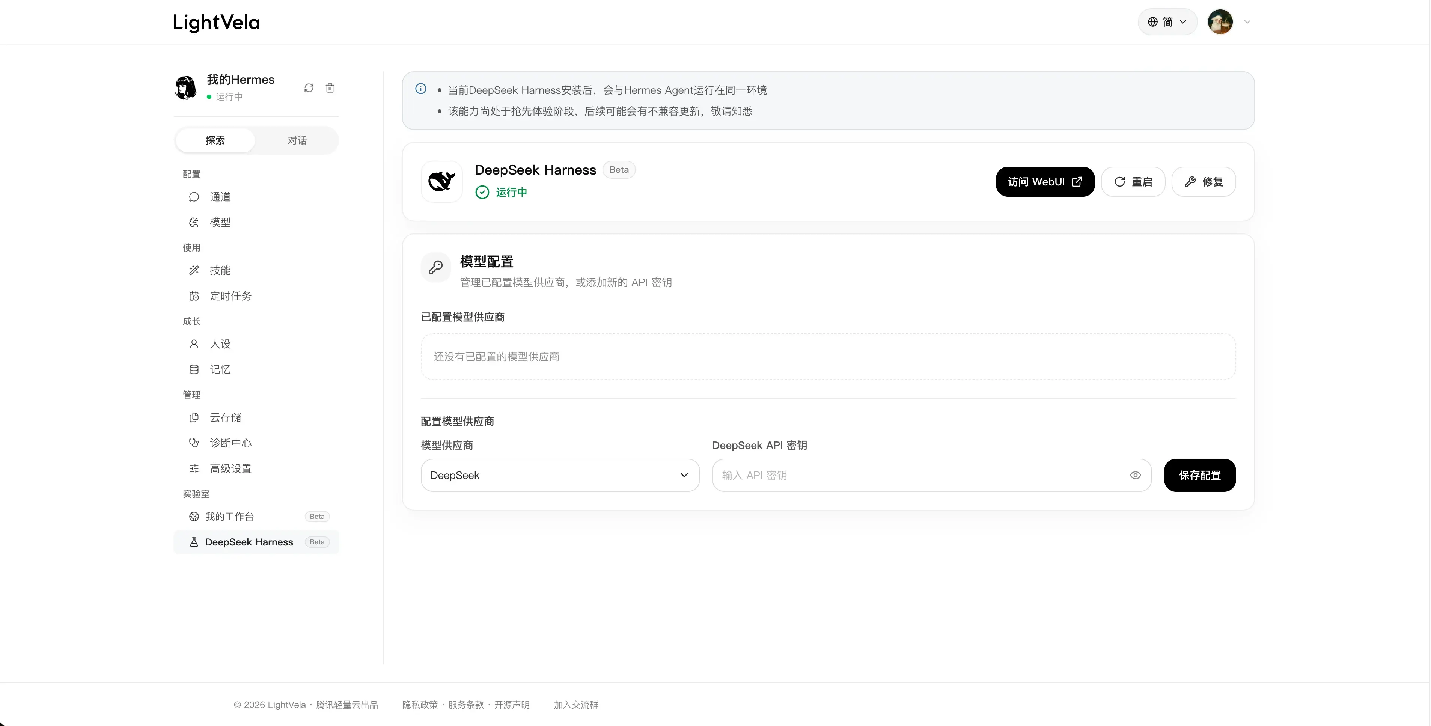The image size is (1431, 726).
Task: Switch to the 探索 tab
Action: click(215, 140)
